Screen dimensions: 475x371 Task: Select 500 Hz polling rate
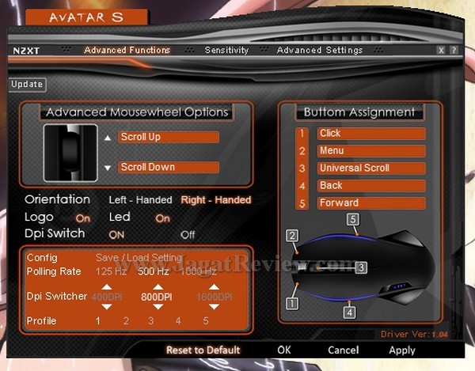pyautogui.click(x=154, y=271)
